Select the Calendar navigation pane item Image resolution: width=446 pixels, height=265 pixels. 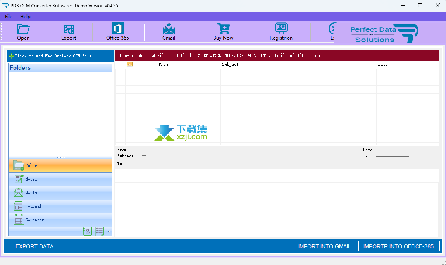point(60,220)
